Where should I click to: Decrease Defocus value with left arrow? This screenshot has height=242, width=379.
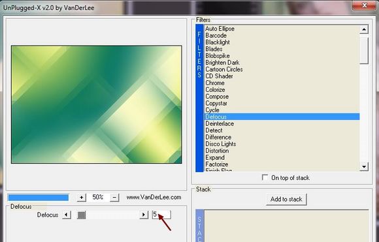pyautogui.click(x=67, y=215)
